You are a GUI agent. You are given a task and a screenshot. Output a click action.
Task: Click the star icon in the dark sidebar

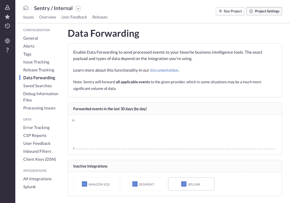[x=7, y=17]
